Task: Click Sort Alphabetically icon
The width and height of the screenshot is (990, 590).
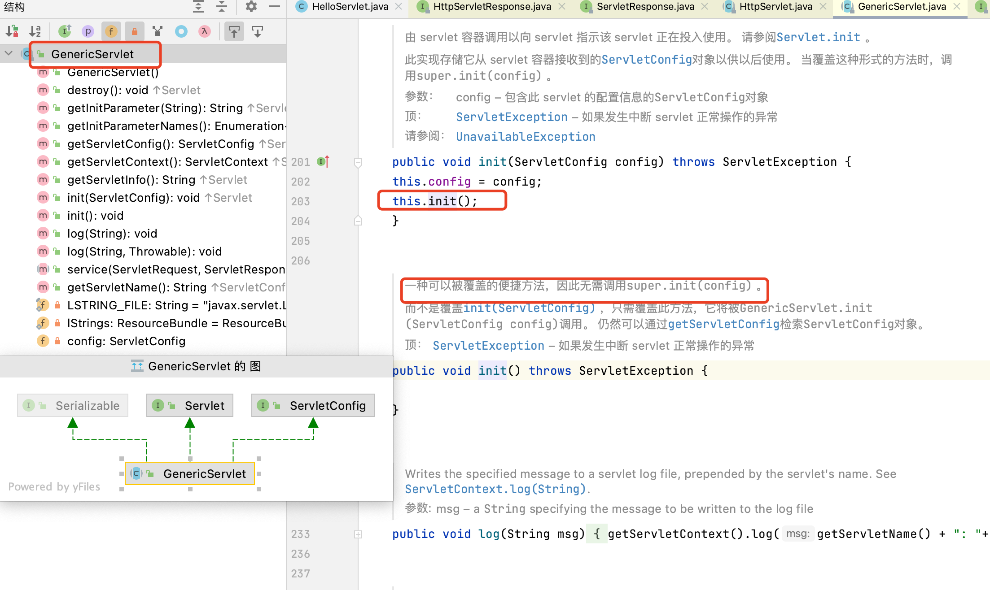Action: click(35, 31)
